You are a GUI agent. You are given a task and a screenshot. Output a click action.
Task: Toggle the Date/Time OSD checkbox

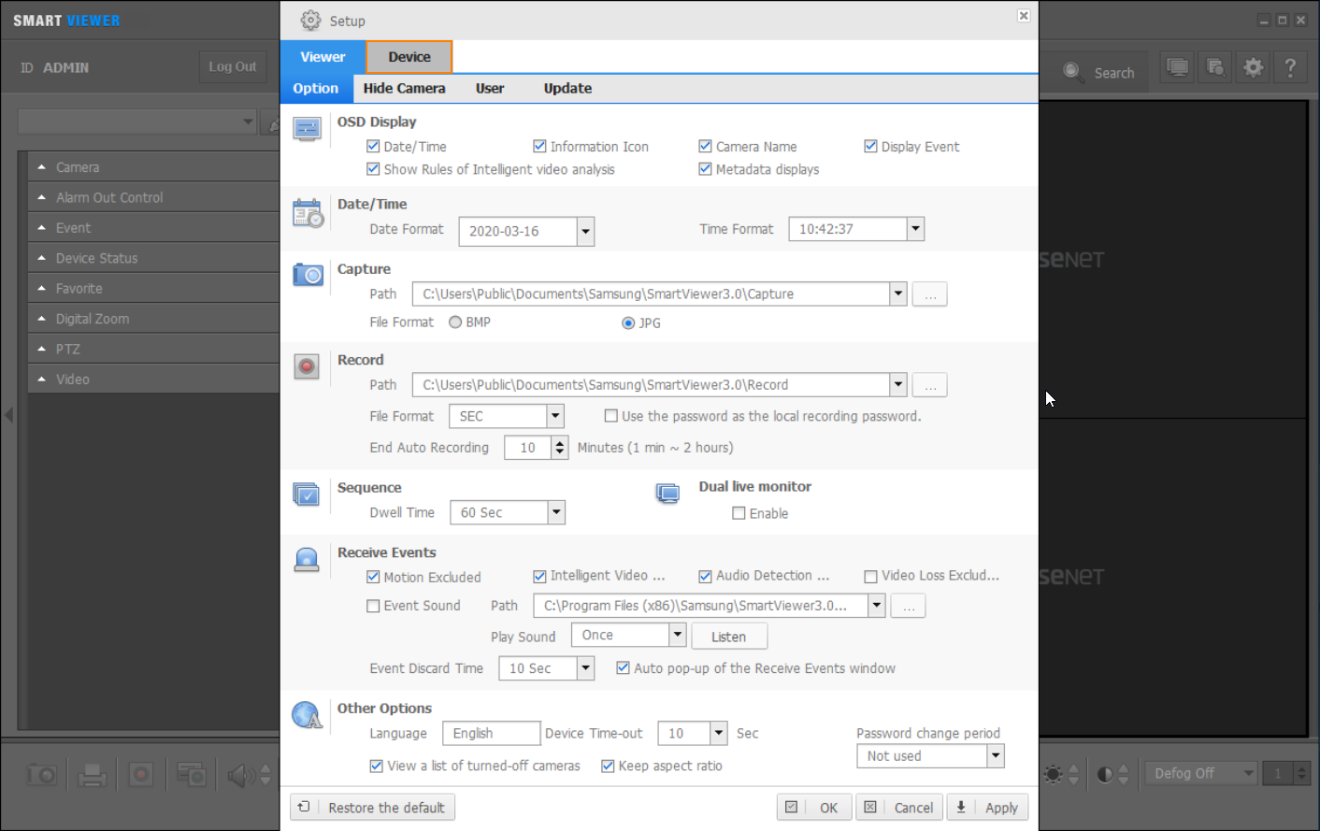pos(373,146)
